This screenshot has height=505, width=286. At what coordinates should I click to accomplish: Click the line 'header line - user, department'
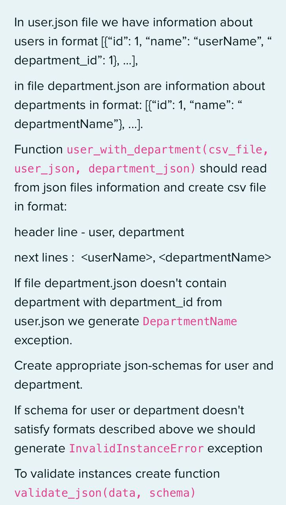[99, 232]
